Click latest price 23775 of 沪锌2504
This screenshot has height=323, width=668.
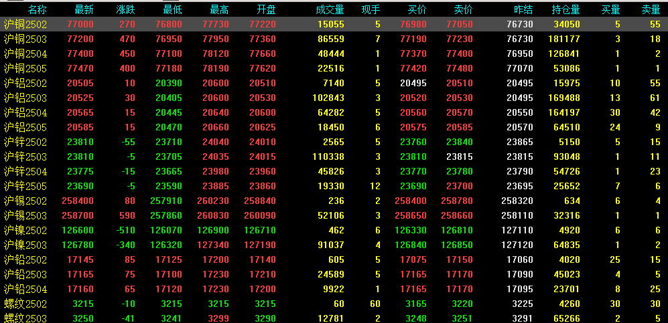click(x=80, y=171)
